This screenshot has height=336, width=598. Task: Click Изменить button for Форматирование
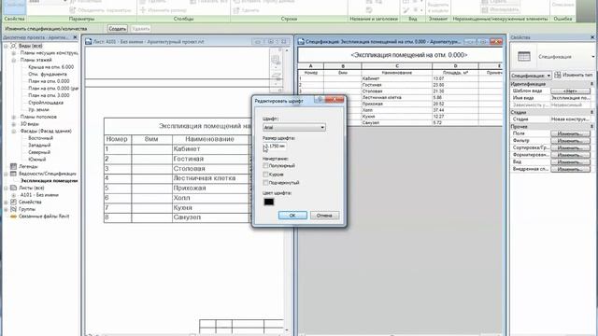pyautogui.click(x=570, y=155)
